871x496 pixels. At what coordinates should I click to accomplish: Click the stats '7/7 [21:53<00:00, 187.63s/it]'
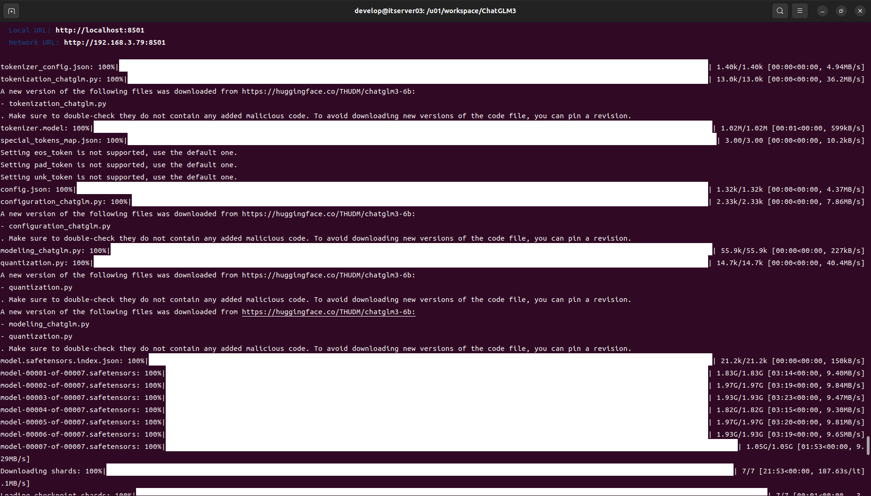click(803, 471)
